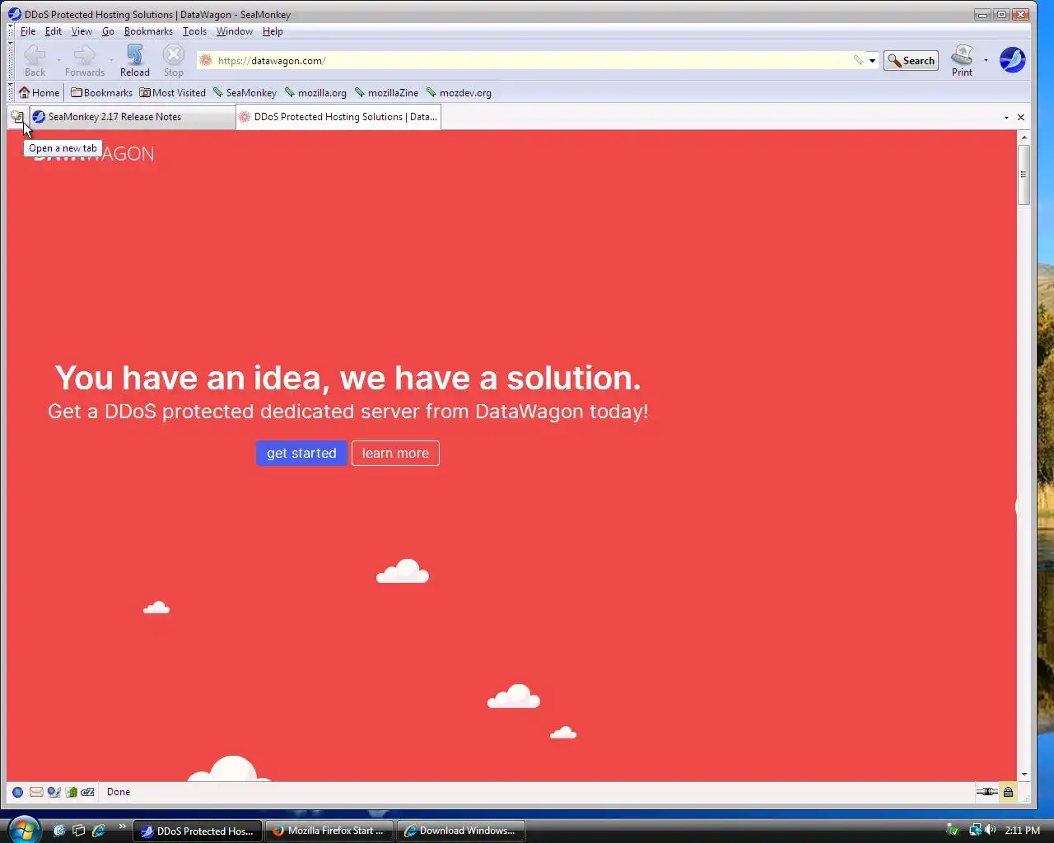This screenshot has width=1054, height=843.
Task: Open the Navigator component in status bar
Action: [x=17, y=792]
